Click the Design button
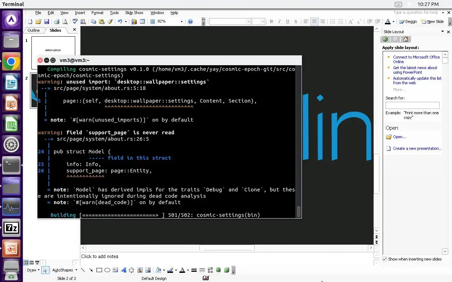 (408, 22)
